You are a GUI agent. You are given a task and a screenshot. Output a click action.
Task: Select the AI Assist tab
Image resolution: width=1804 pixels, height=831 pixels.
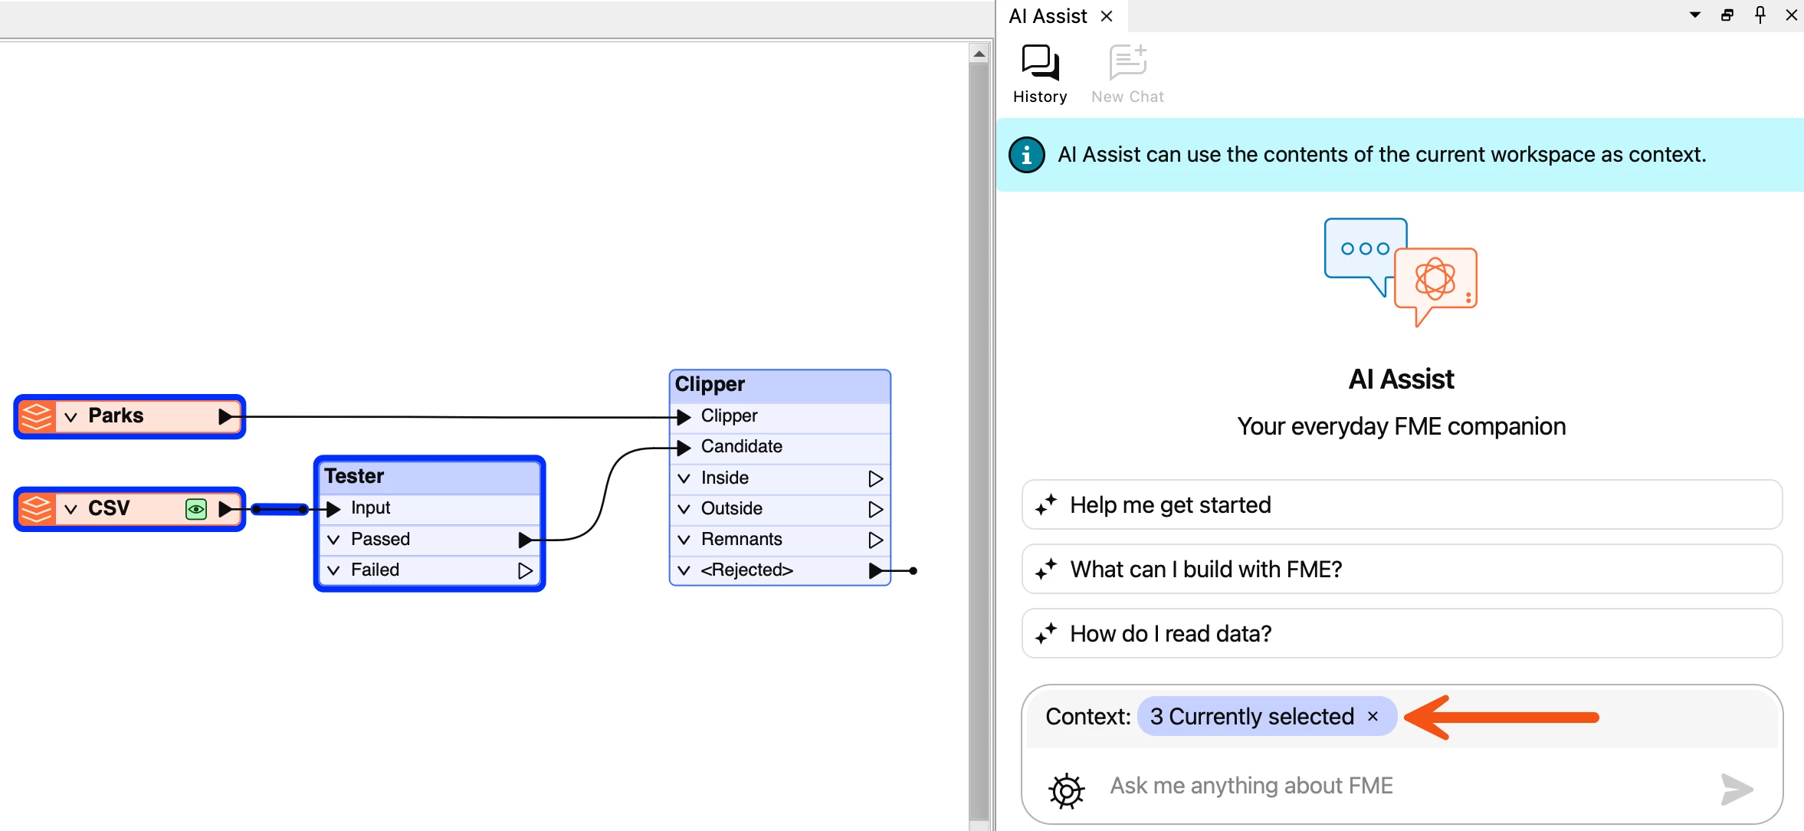(x=1048, y=16)
